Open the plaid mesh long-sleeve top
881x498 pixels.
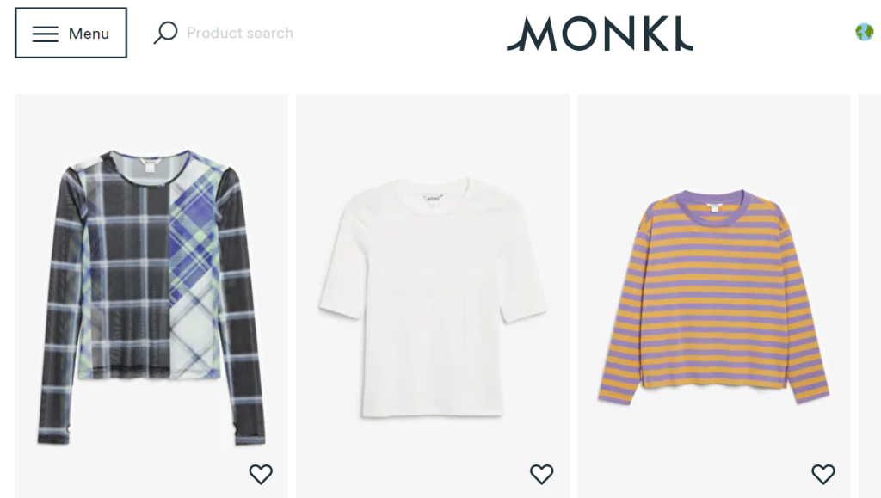click(x=151, y=296)
